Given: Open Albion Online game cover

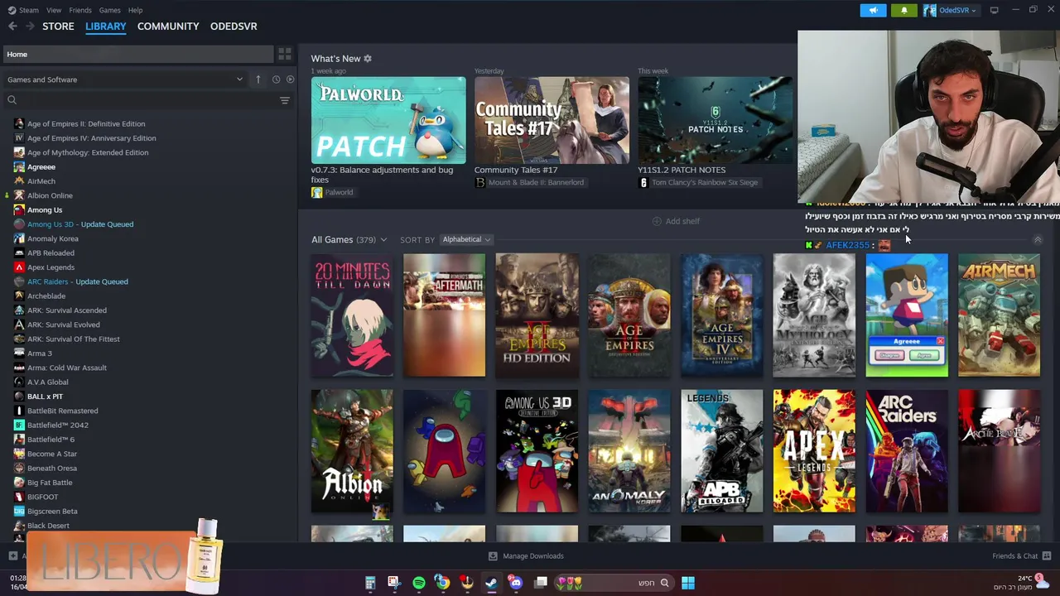Looking at the screenshot, I should [352, 451].
